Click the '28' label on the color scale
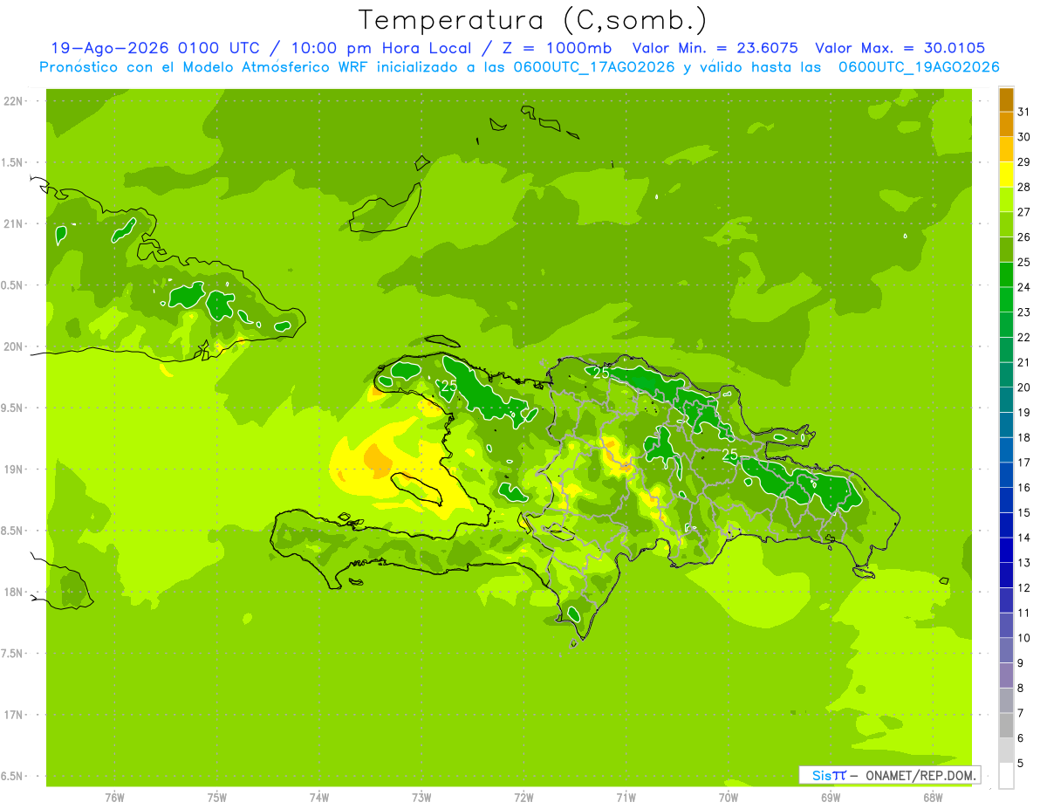The image size is (1047, 809). click(1024, 187)
